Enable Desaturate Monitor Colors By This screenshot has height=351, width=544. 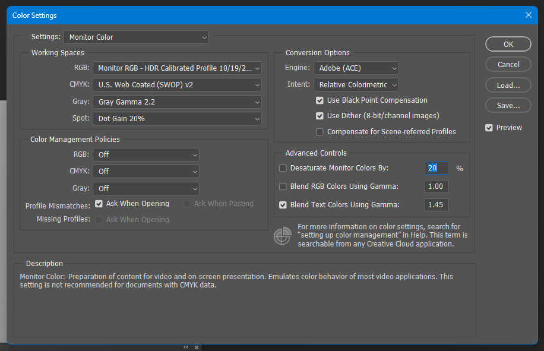click(283, 168)
